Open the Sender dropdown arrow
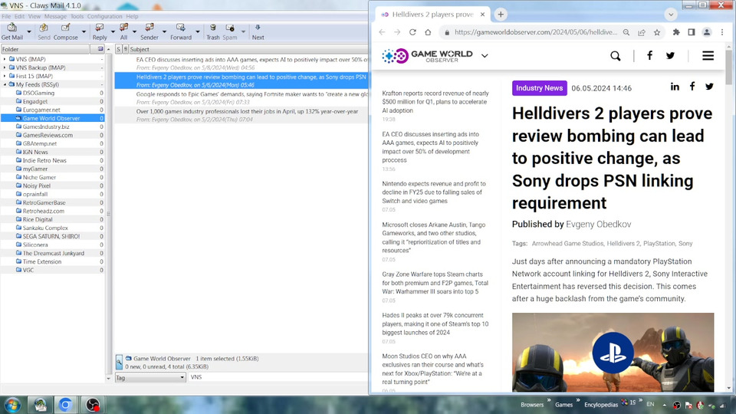736x414 pixels. point(164,32)
